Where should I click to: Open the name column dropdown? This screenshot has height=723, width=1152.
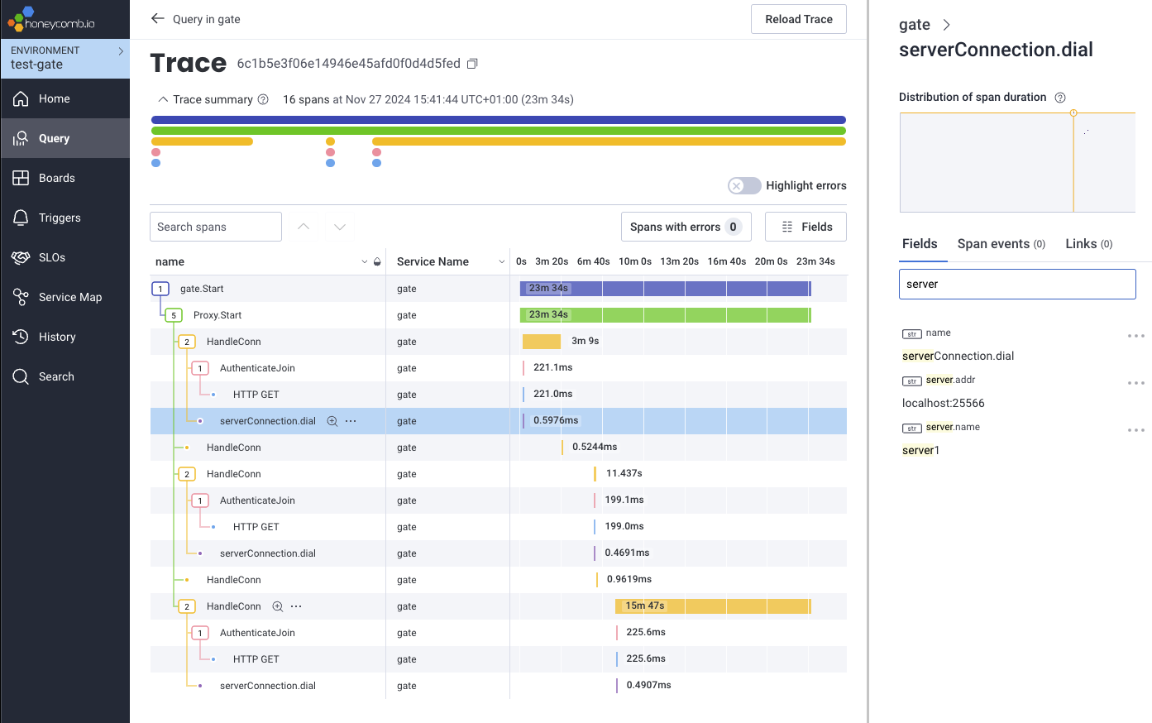(365, 261)
